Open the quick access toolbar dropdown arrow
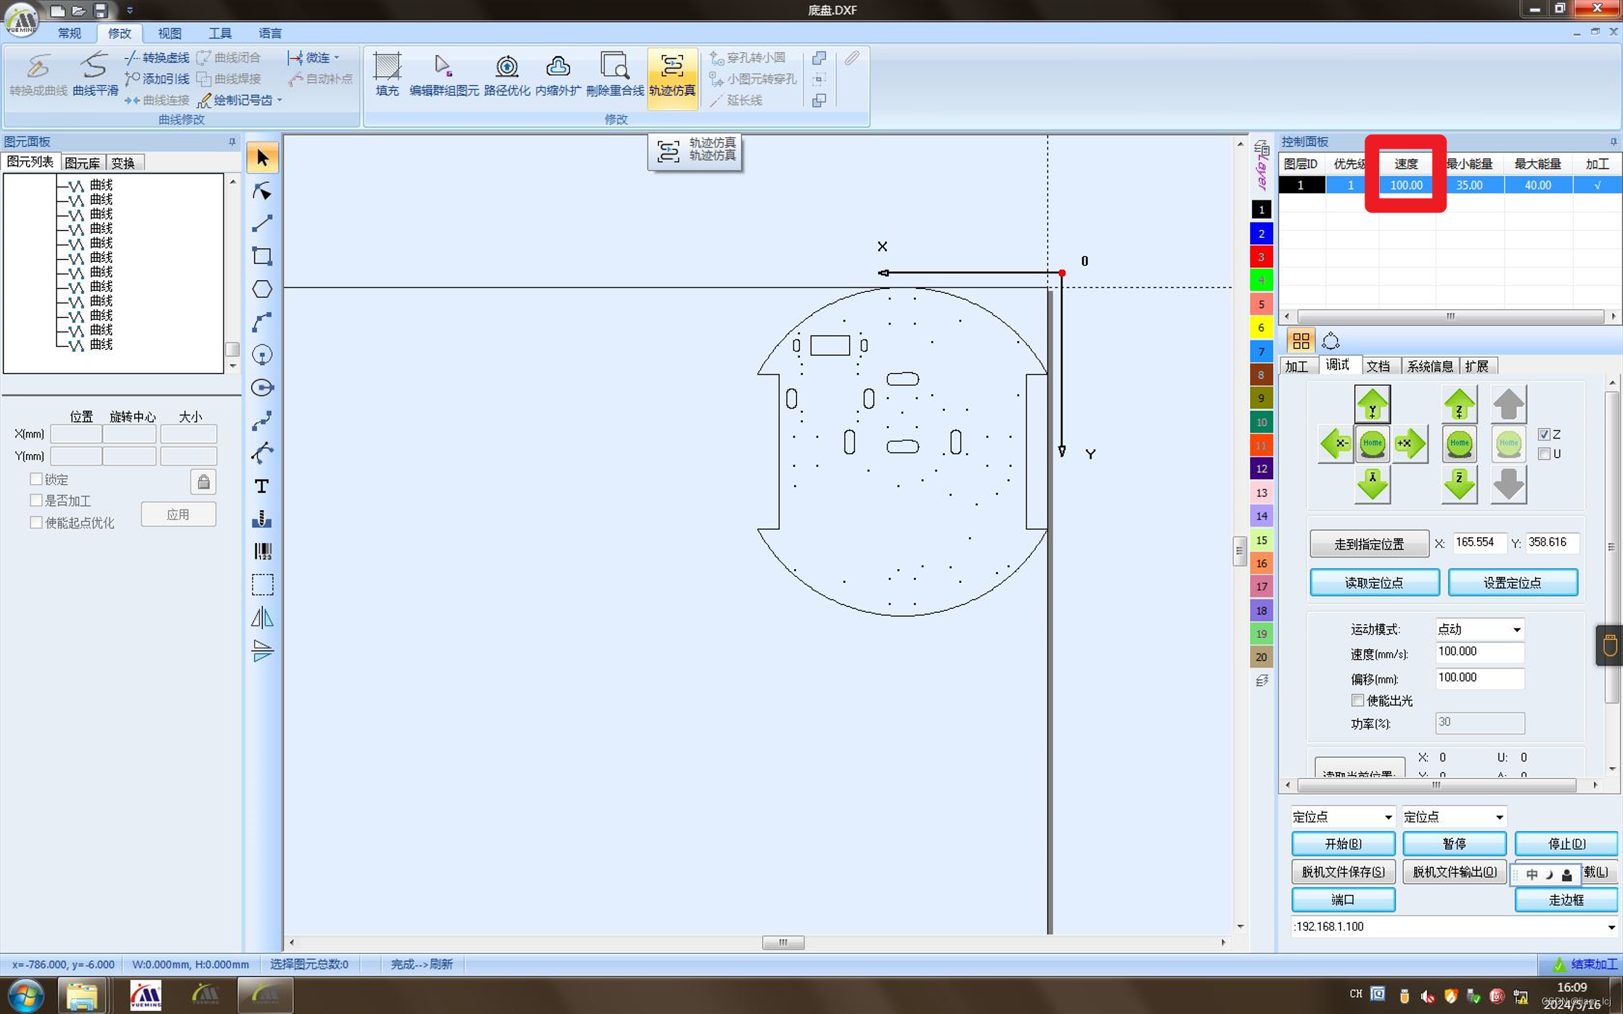Viewport: 1623px width, 1014px height. click(x=129, y=10)
